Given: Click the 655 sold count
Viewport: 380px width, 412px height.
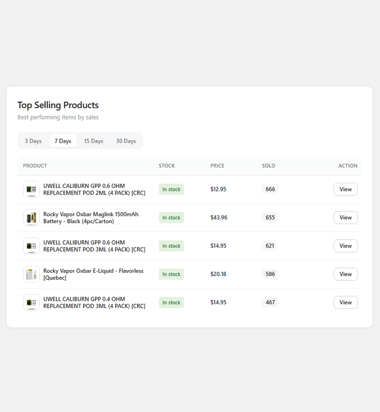Looking at the screenshot, I should (270, 218).
